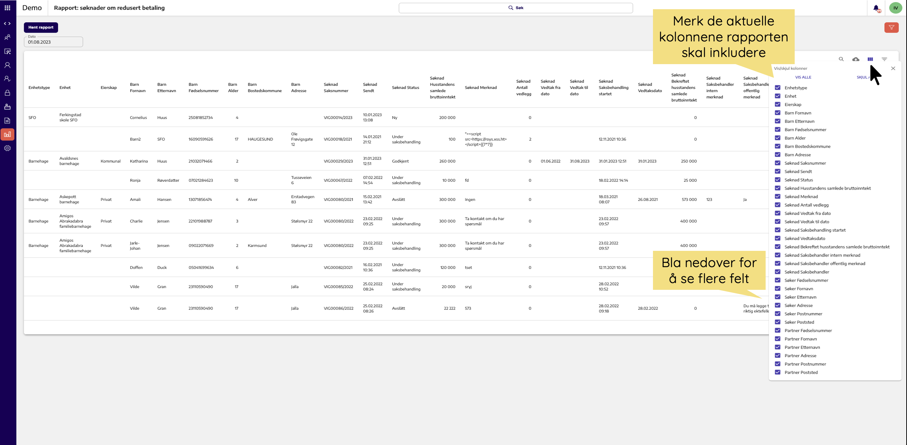Open the reports bar chart sidebar icon
The image size is (907, 445).
7,134
